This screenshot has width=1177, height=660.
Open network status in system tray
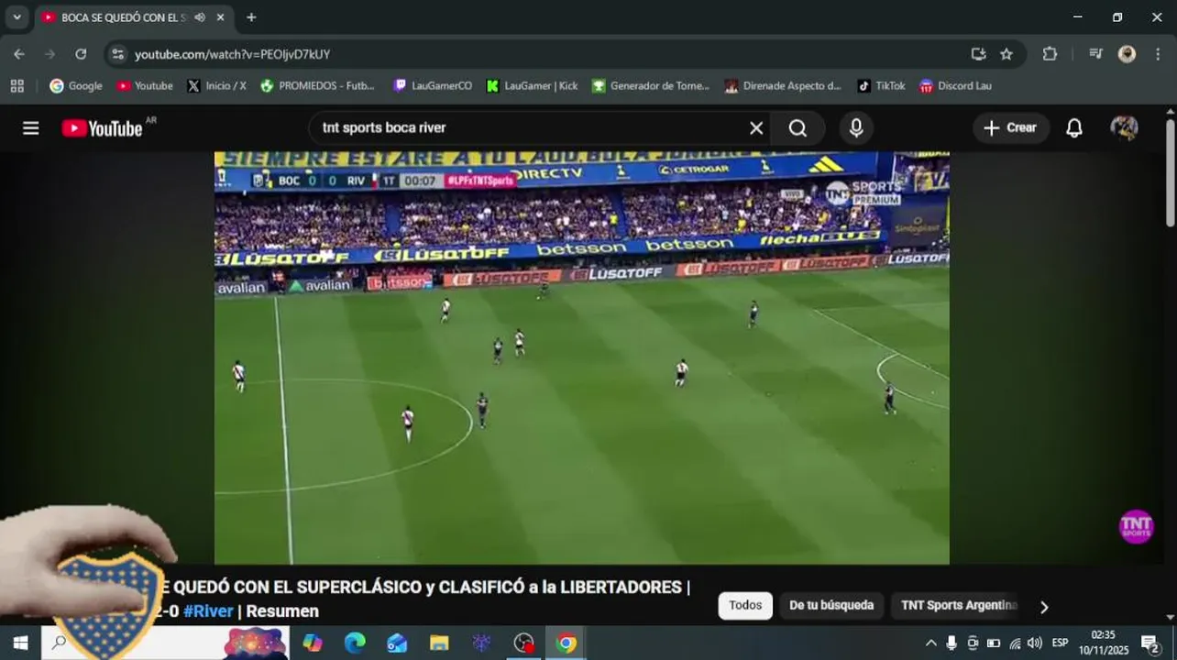[x=1015, y=643]
